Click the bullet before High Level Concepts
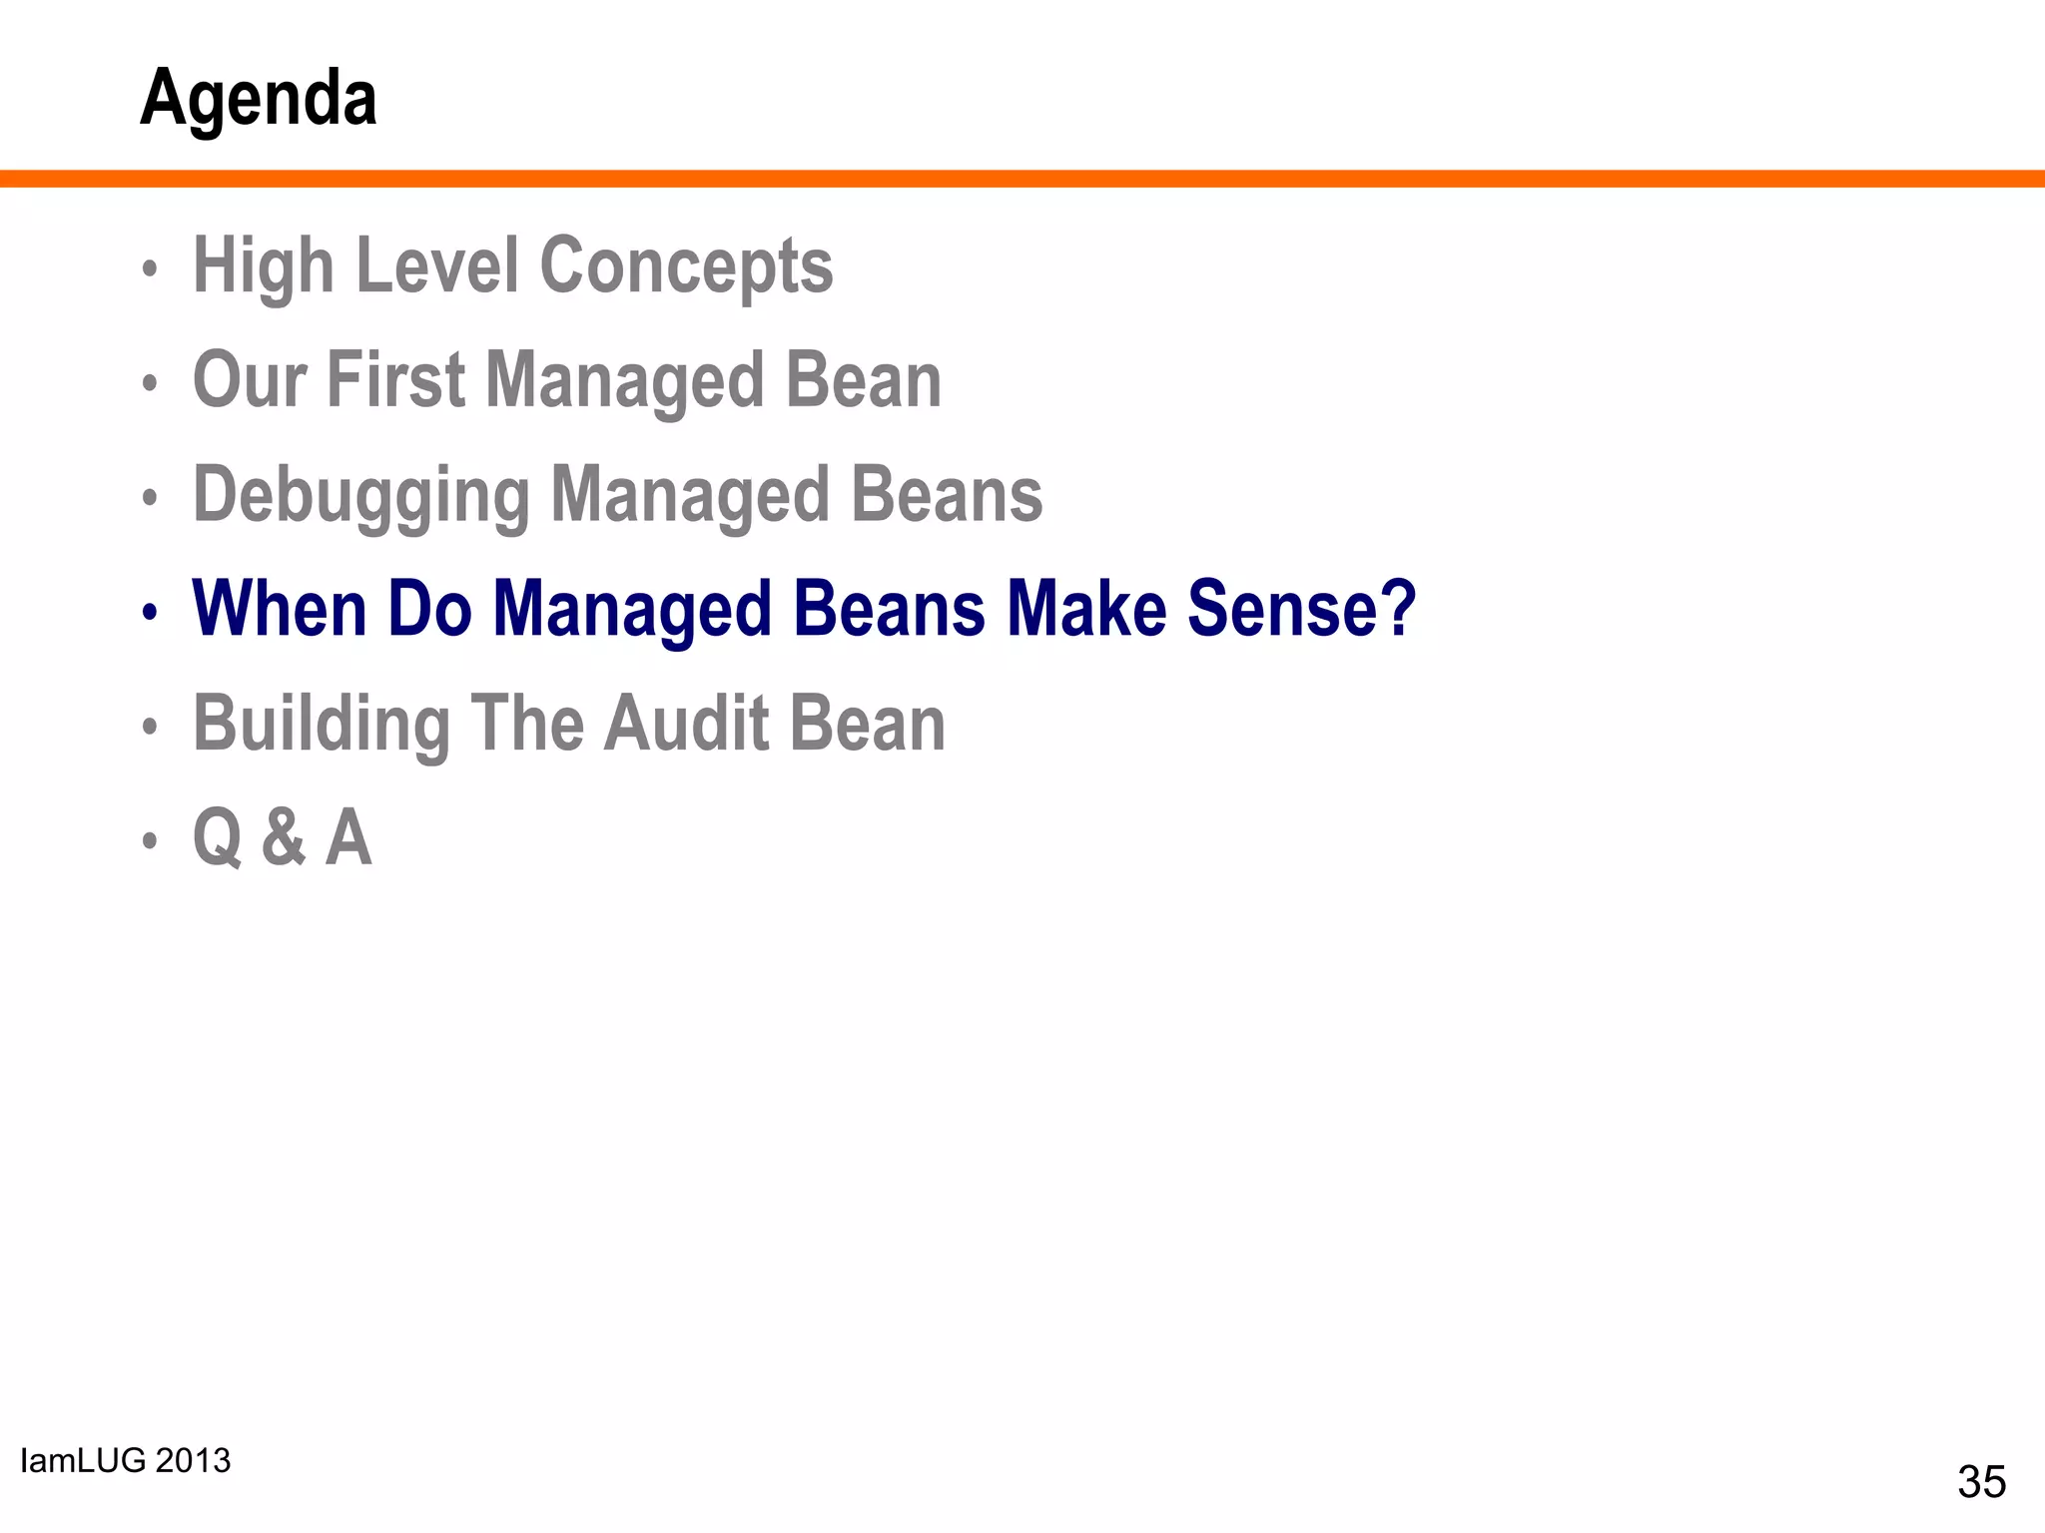Screen dimensions: 2045x1533 149,268
